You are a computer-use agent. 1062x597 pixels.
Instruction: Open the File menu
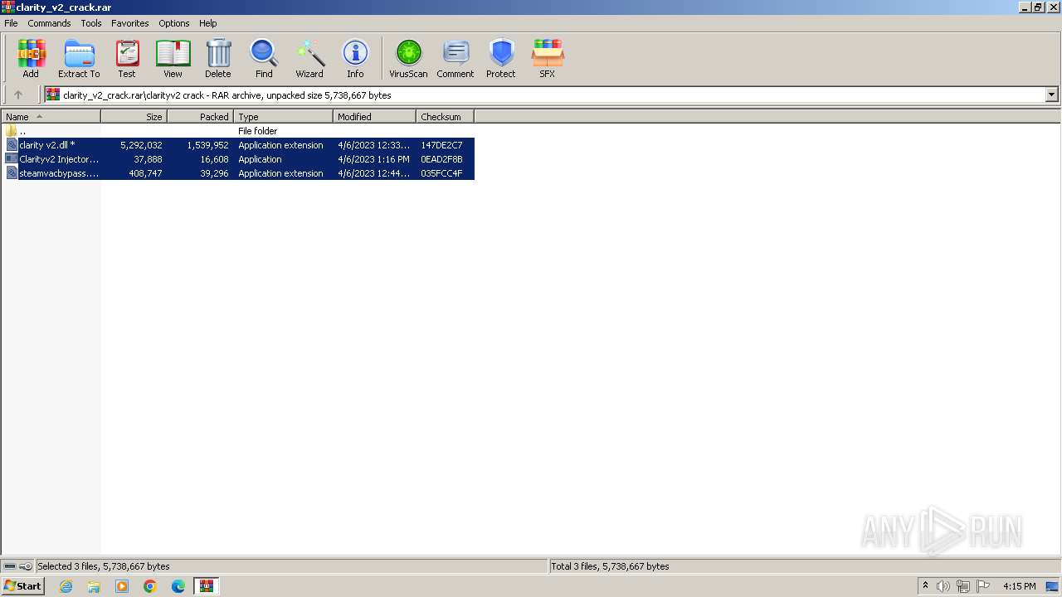pyautogui.click(x=11, y=23)
